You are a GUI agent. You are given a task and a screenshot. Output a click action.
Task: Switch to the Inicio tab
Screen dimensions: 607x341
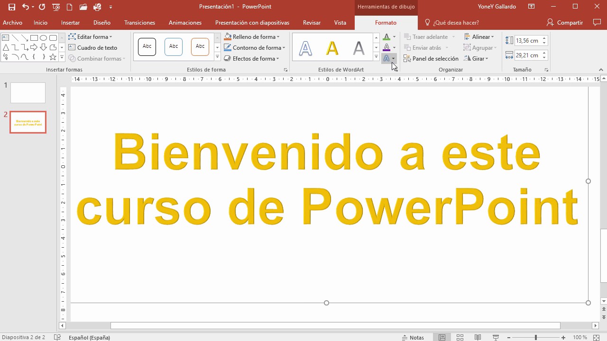[41, 23]
